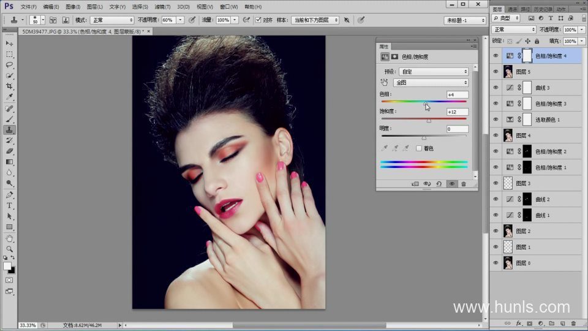Open the 图像(I) menu

pos(73,7)
